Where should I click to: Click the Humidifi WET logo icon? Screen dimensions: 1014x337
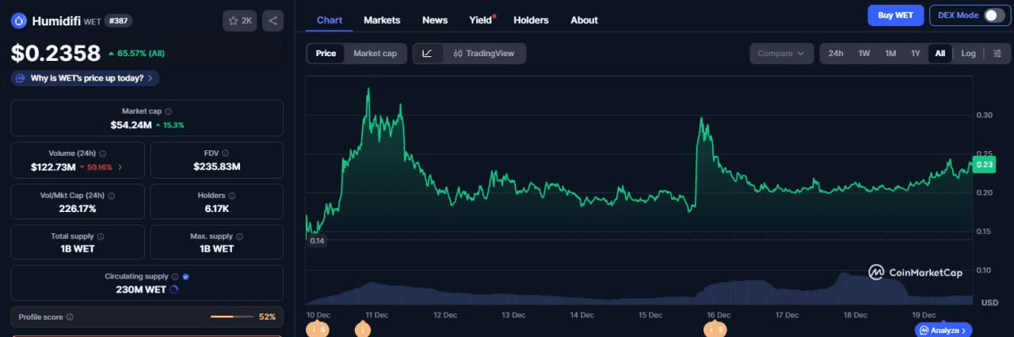coord(19,21)
